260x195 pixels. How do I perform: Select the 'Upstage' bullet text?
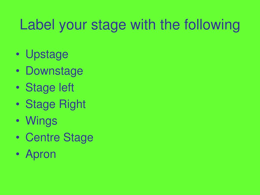pyautogui.click(x=47, y=54)
